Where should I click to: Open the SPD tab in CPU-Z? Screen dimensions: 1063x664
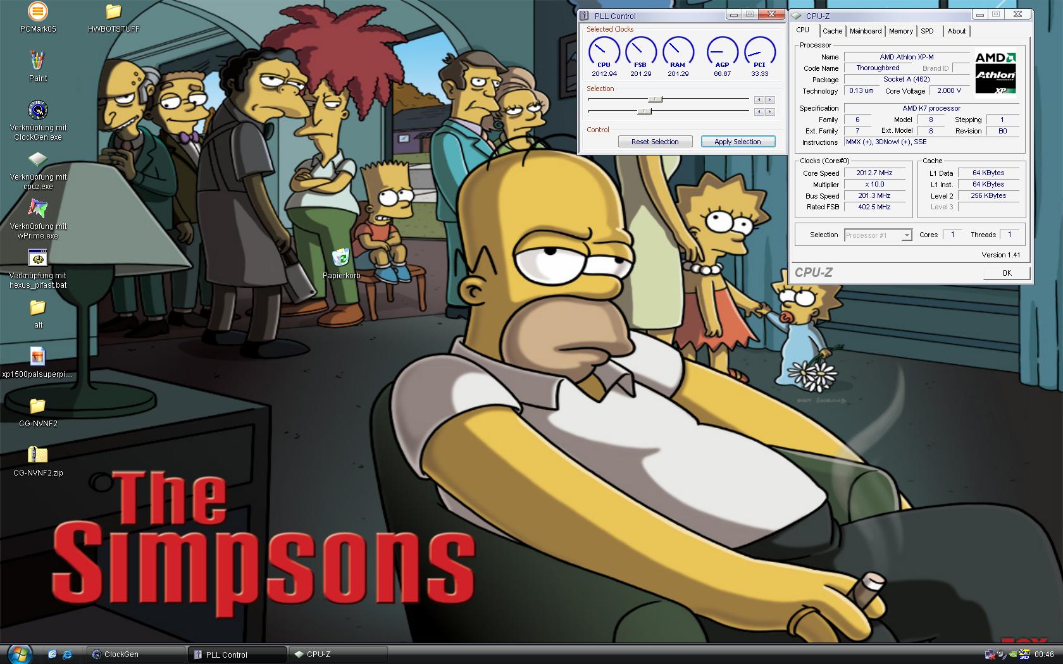(927, 31)
